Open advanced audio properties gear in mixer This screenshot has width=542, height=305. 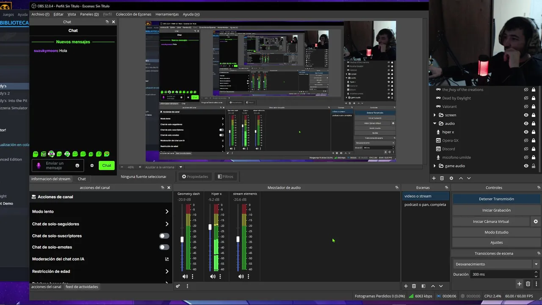(178, 286)
